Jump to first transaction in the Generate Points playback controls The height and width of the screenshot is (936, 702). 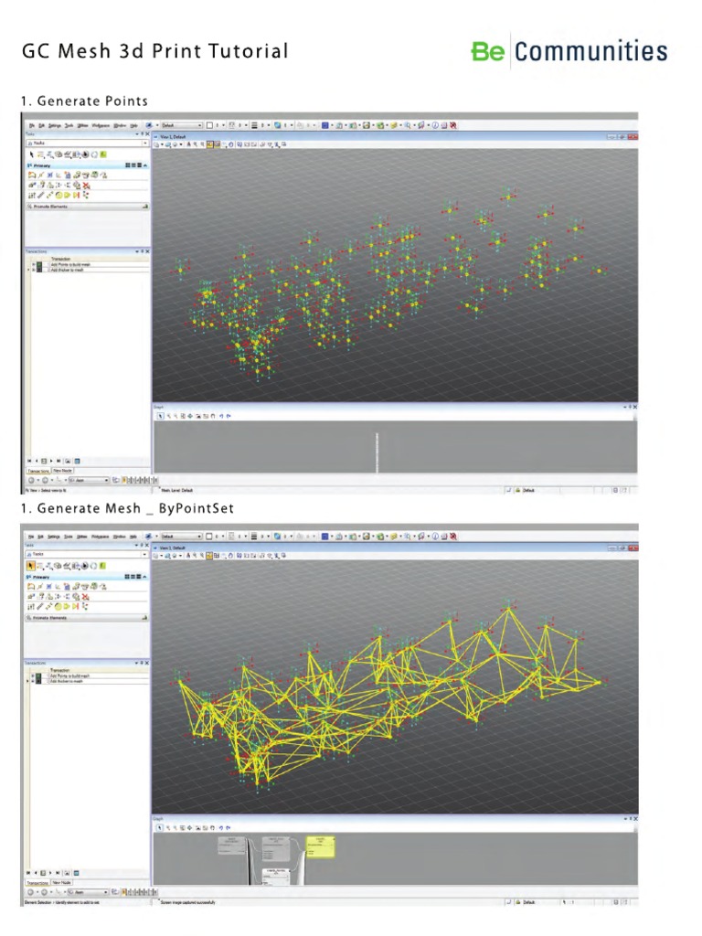click(29, 461)
